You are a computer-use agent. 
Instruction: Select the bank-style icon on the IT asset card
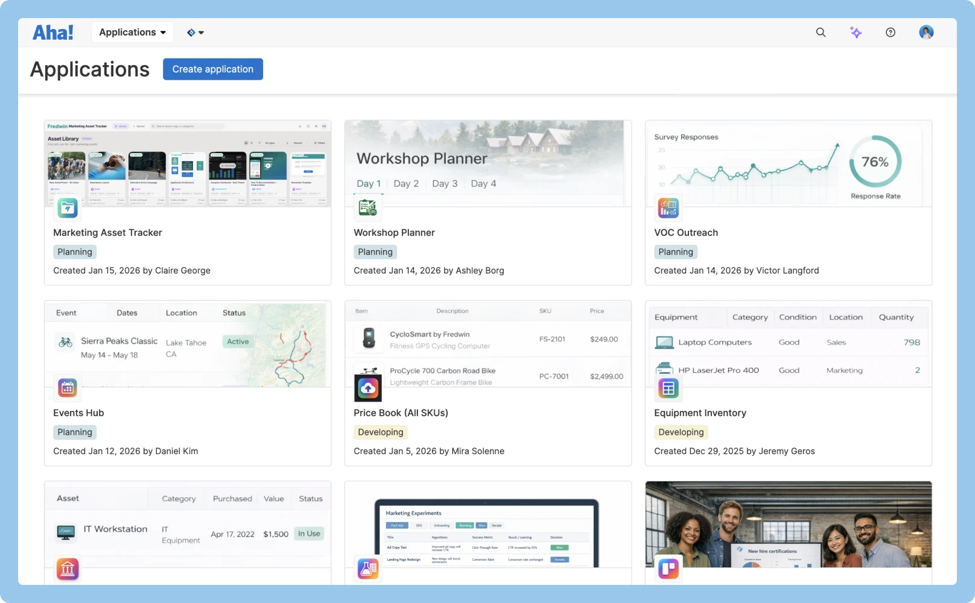coord(67,568)
